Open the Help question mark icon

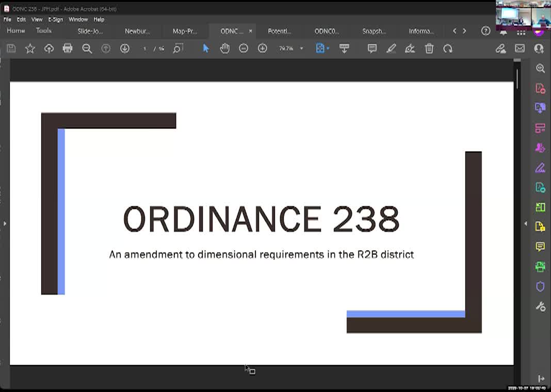pyautogui.click(x=485, y=31)
